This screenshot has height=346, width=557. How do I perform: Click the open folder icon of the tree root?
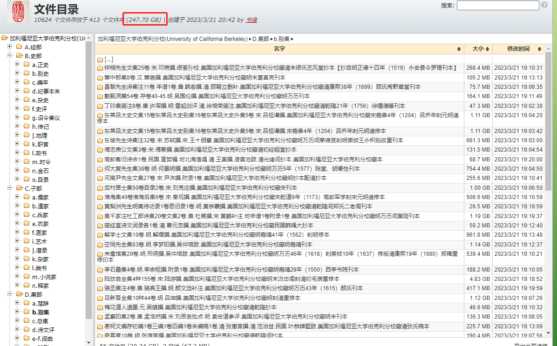5,38
